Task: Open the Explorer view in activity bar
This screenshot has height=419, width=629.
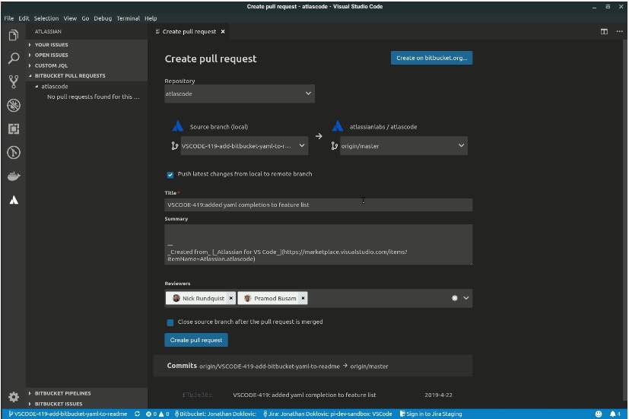Action: (x=14, y=35)
